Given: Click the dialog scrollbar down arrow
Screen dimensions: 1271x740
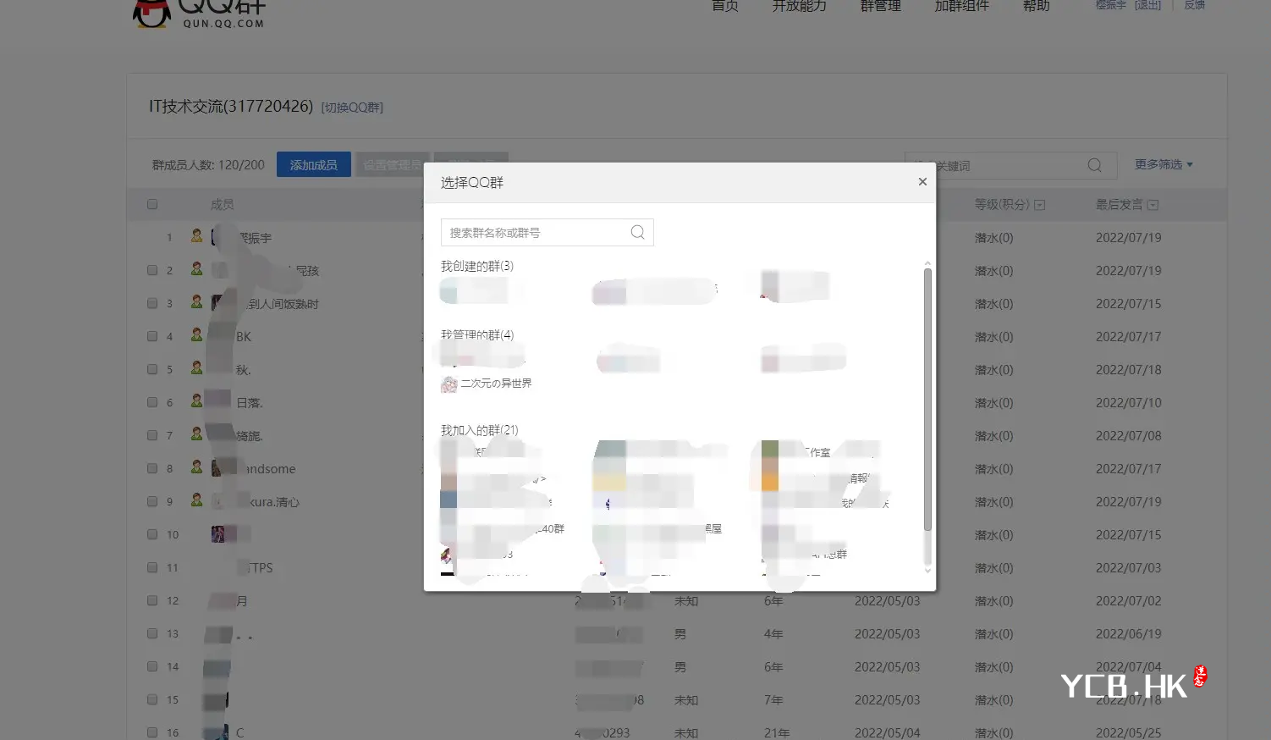Looking at the screenshot, I should (927, 571).
